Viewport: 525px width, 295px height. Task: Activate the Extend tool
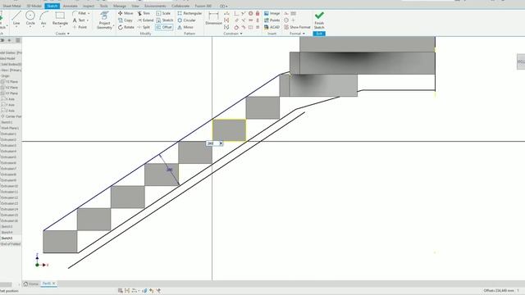pyautogui.click(x=145, y=20)
